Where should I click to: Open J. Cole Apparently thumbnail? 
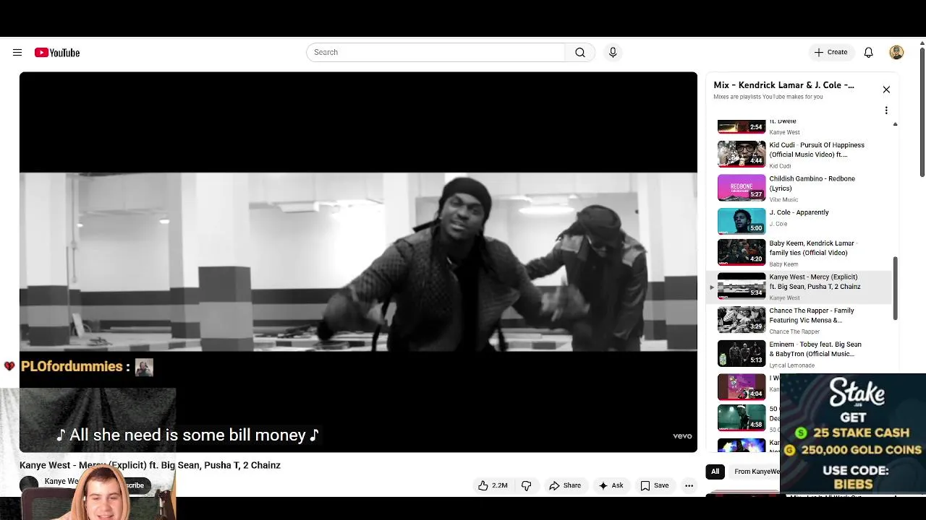tap(742, 221)
